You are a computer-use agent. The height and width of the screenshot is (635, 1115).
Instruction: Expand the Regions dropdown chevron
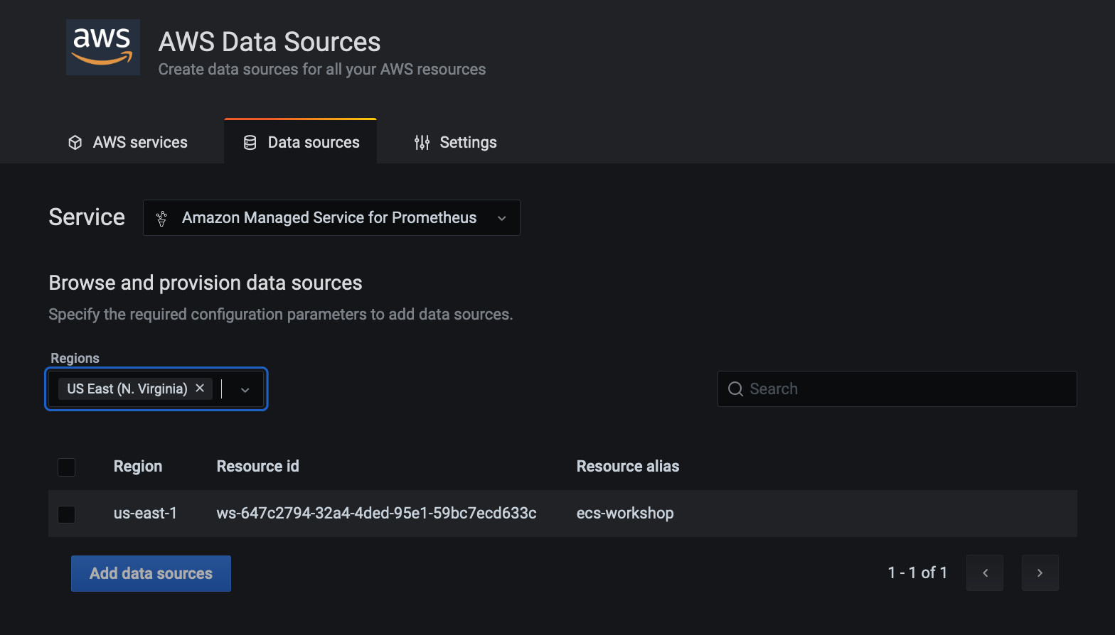[x=245, y=389]
